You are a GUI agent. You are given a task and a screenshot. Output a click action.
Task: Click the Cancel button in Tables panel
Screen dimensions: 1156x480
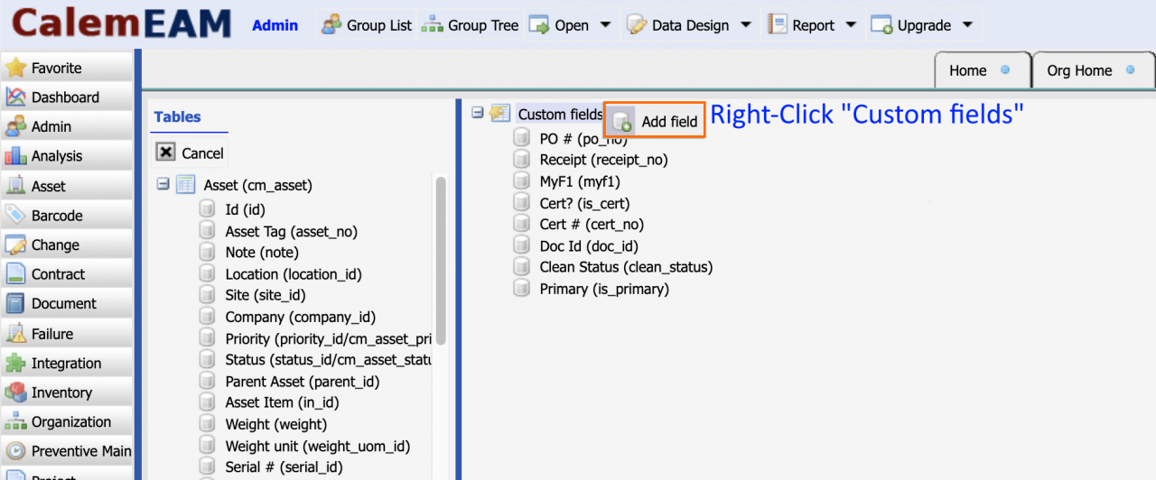coord(191,152)
